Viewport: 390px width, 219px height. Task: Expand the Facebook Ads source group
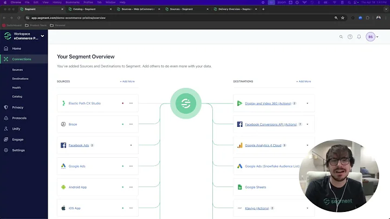point(131,145)
